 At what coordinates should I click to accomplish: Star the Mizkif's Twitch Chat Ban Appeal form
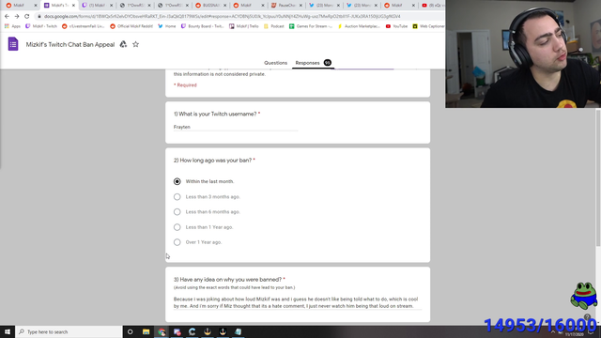[135, 44]
